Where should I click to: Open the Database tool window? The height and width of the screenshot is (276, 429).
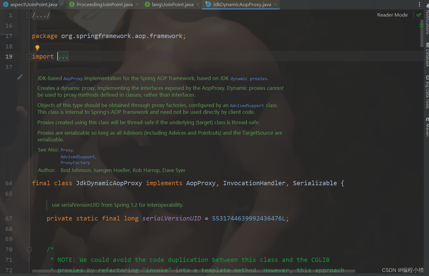pos(427,55)
